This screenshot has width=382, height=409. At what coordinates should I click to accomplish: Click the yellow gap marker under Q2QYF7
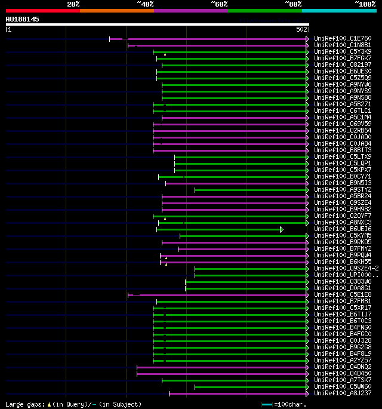[x=165, y=219]
